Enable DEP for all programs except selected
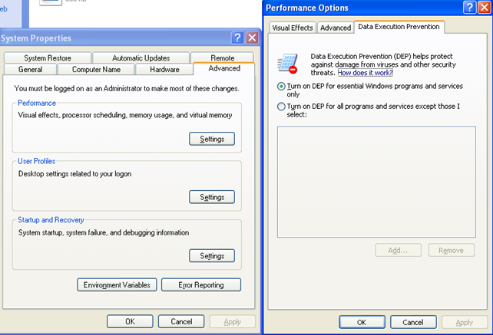This screenshot has height=335, width=493. [x=281, y=107]
